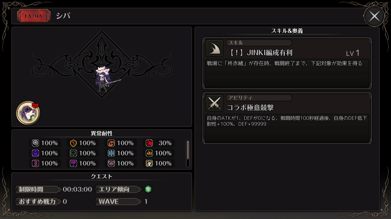Screen dimensions: 391x219
Task: Click the red splatter icon showing 30%
Action: click(x=149, y=143)
